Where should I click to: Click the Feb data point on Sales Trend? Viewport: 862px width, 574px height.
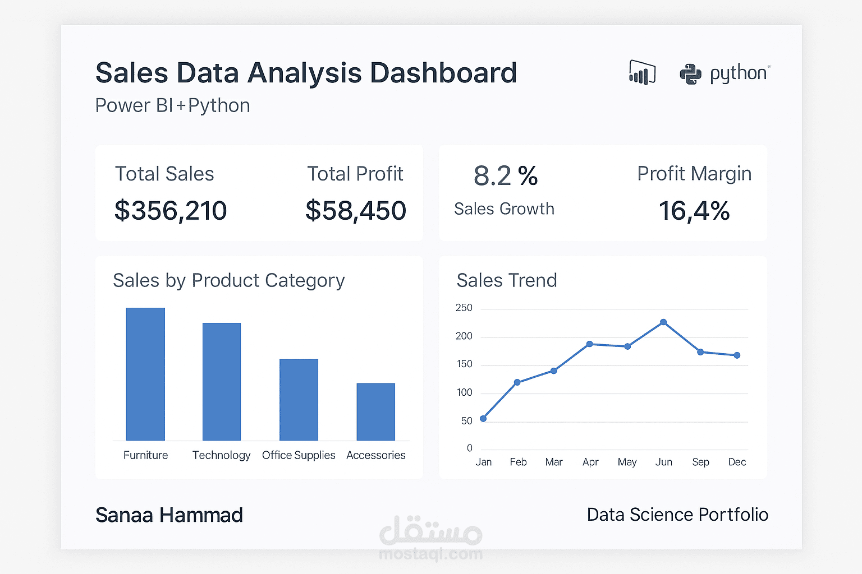517,382
